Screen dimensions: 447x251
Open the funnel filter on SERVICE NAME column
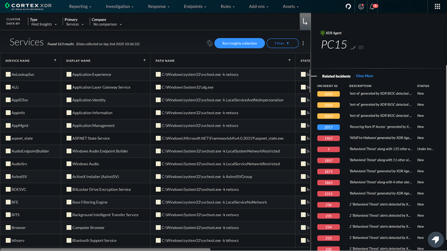pyautogui.click(x=55, y=60)
